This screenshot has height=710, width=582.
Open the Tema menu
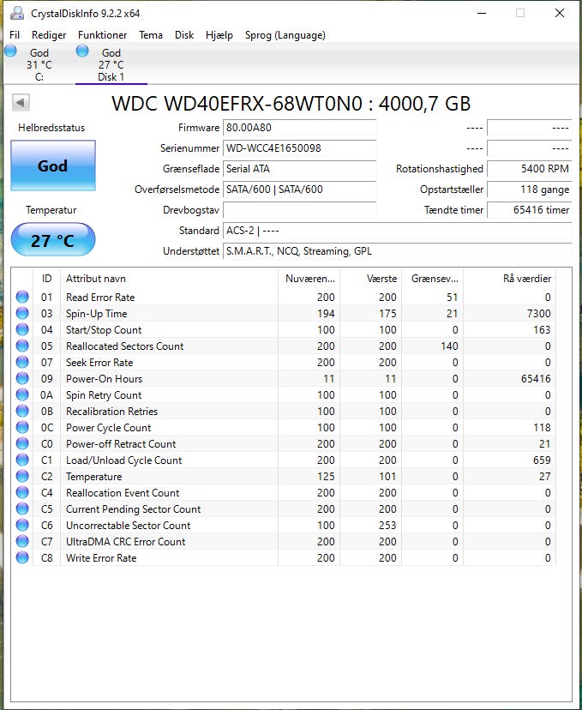point(151,35)
